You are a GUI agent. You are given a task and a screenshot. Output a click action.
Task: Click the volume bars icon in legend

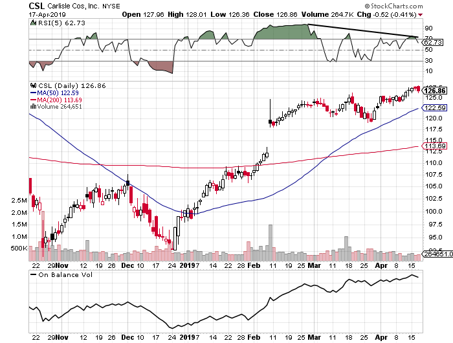(33, 106)
